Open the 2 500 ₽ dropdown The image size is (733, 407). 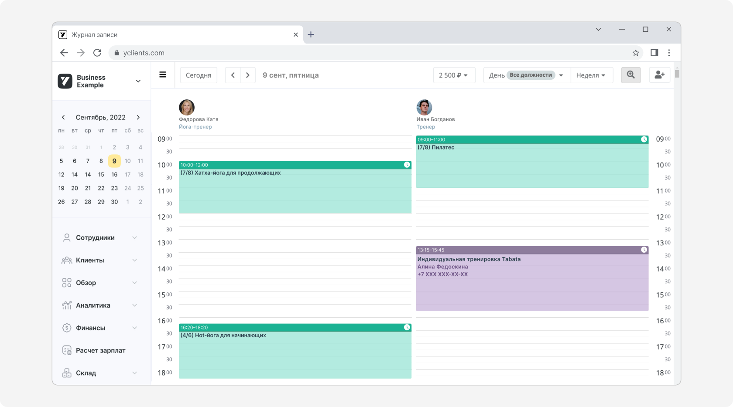(x=454, y=75)
